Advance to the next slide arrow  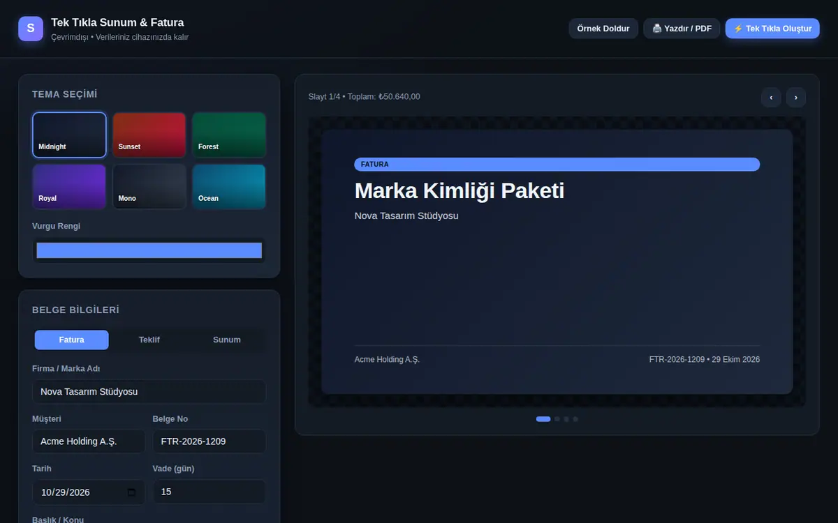(x=796, y=98)
